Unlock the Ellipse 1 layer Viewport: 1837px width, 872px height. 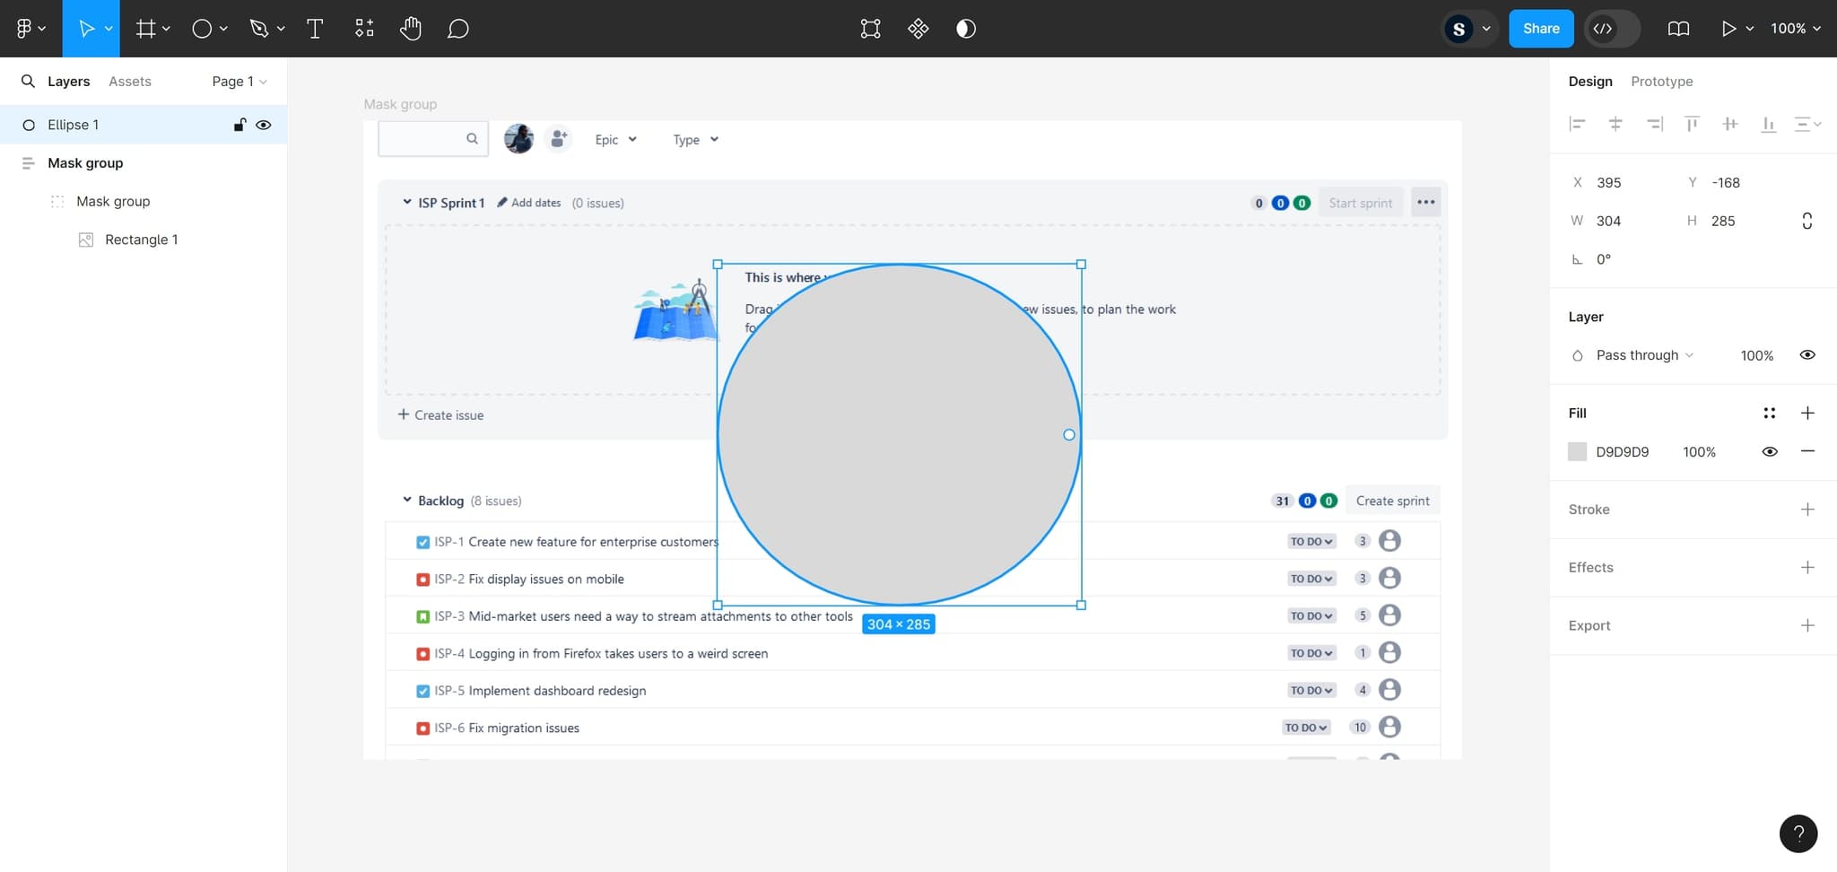pyautogui.click(x=239, y=125)
